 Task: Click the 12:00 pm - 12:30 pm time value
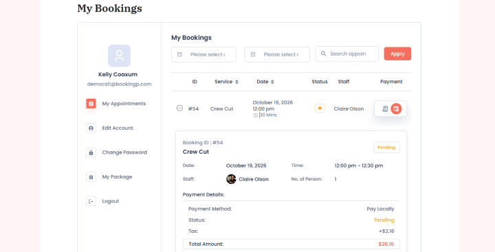[359, 165]
